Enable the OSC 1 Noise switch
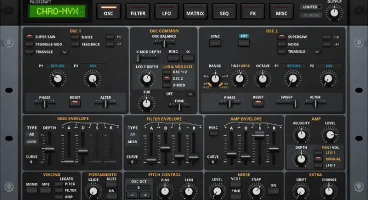 [75, 36]
